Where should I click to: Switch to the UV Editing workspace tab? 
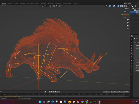pyautogui.click(x=23, y=4)
